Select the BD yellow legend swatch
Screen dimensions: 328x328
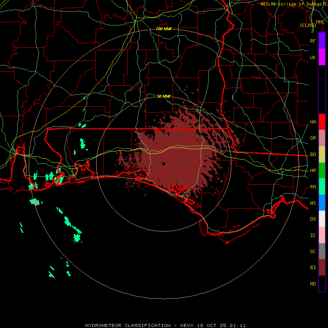pos(322,155)
